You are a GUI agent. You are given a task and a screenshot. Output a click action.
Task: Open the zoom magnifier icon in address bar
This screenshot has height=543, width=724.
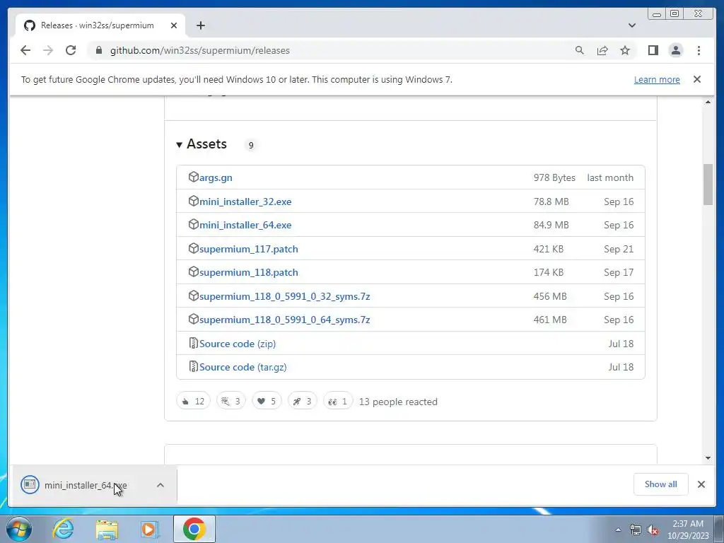tap(580, 50)
